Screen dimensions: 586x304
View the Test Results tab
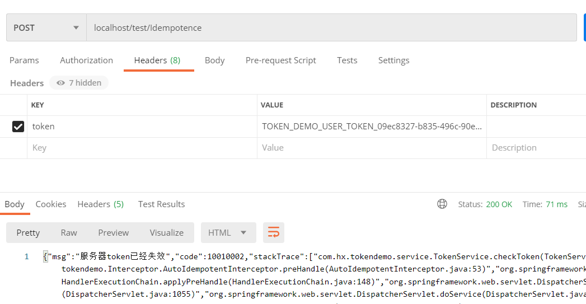coord(161,204)
